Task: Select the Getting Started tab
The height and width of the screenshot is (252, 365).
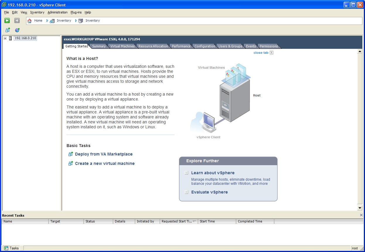Action: [76, 46]
